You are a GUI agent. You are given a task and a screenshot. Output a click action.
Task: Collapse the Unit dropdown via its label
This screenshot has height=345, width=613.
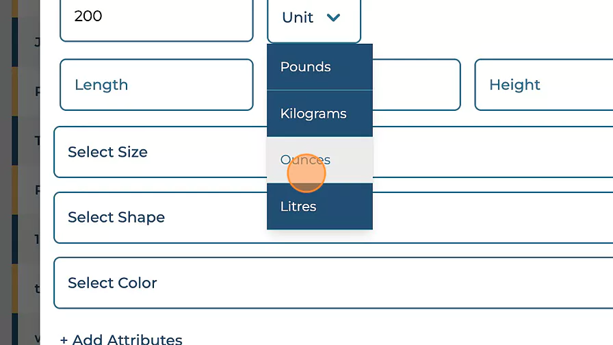(x=298, y=18)
